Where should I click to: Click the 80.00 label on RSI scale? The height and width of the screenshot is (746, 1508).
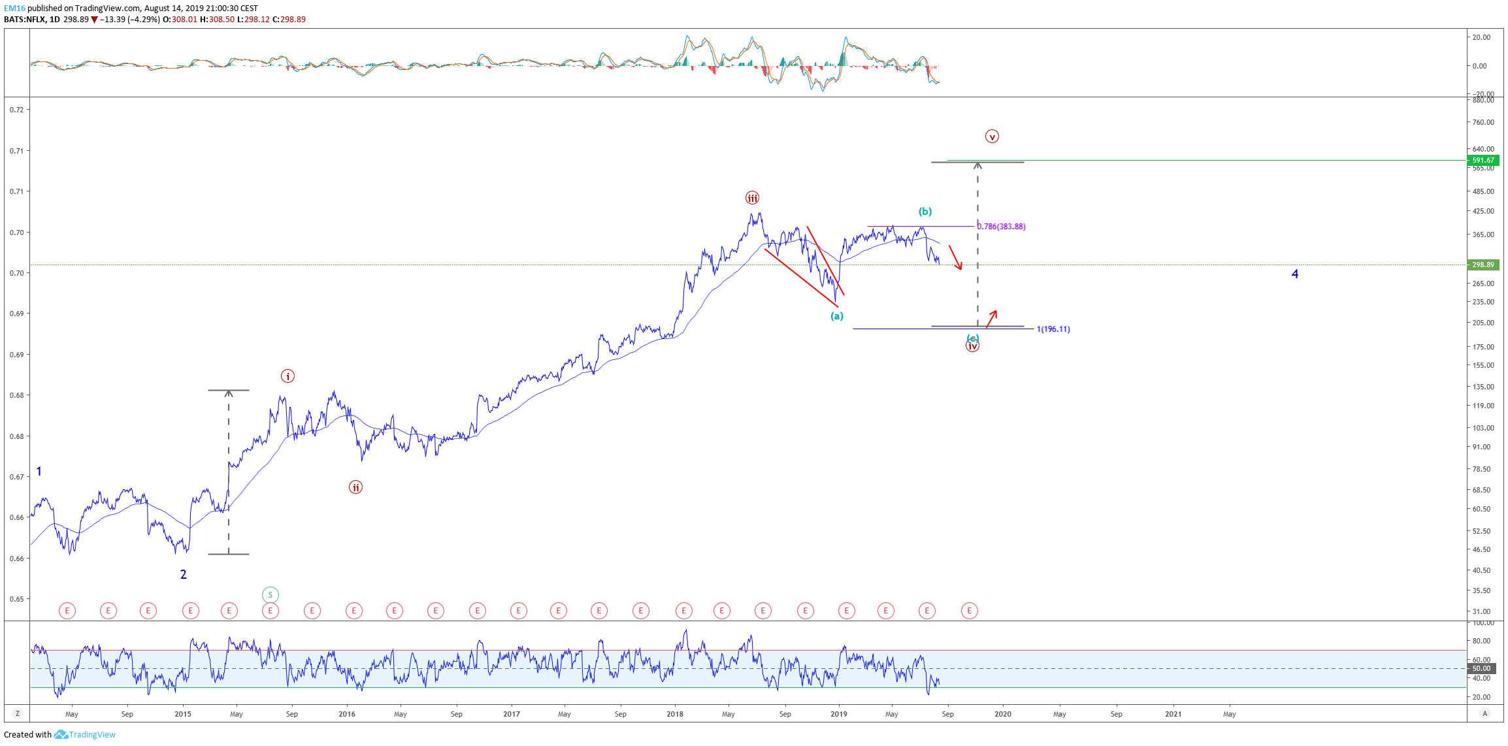point(1483,641)
